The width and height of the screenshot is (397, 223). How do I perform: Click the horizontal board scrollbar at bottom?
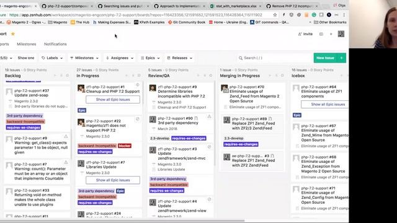click(x=122, y=221)
